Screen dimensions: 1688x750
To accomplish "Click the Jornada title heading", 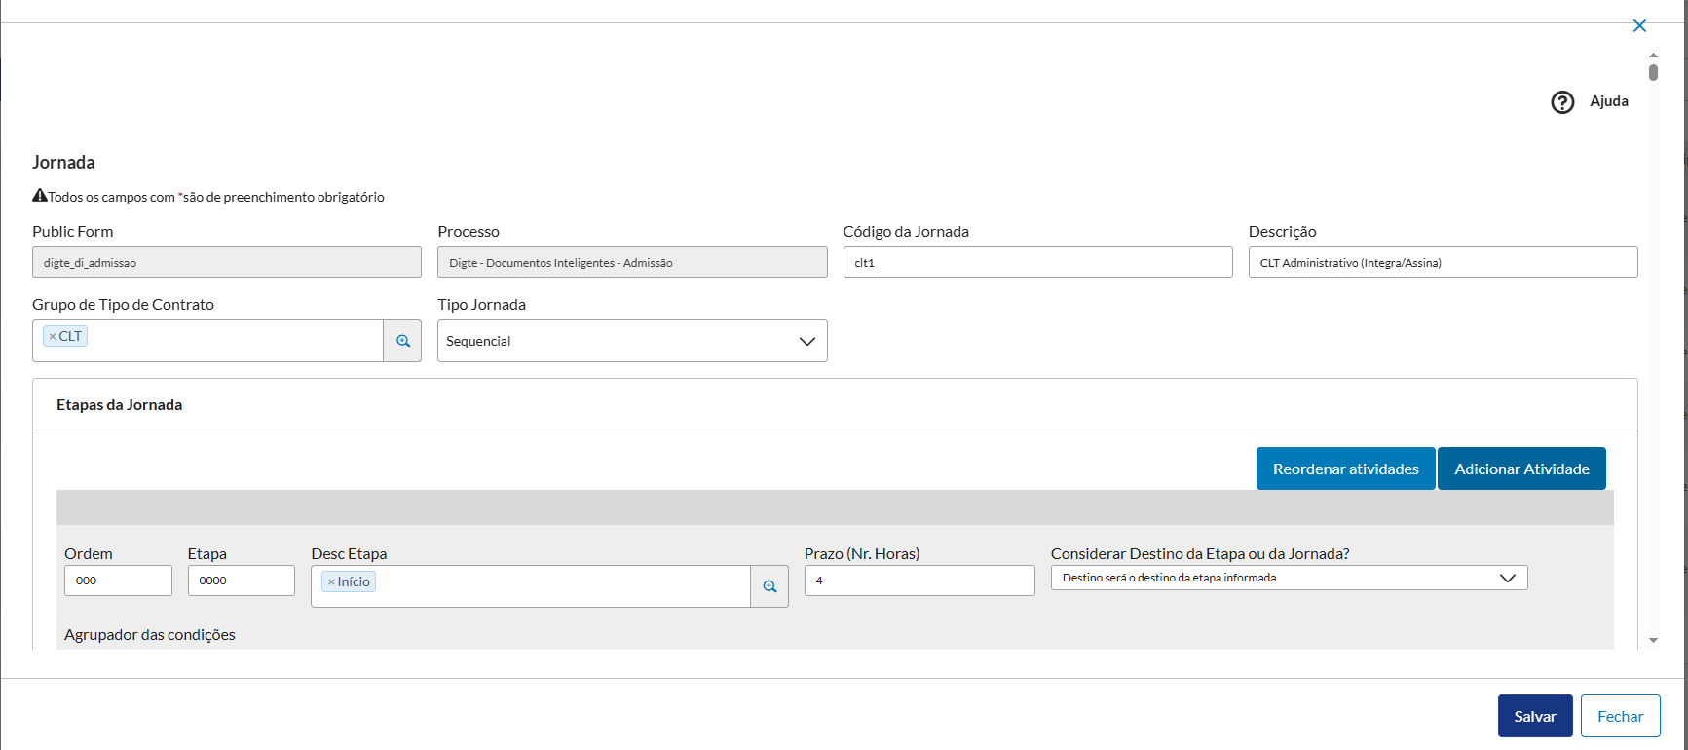I will 63,163.
